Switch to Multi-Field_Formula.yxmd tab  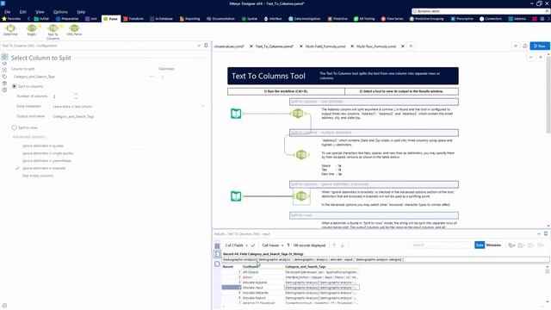325,46
